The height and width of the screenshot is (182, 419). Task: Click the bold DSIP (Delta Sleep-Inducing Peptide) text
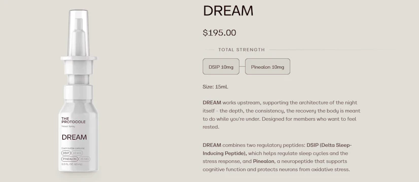click(x=277, y=149)
